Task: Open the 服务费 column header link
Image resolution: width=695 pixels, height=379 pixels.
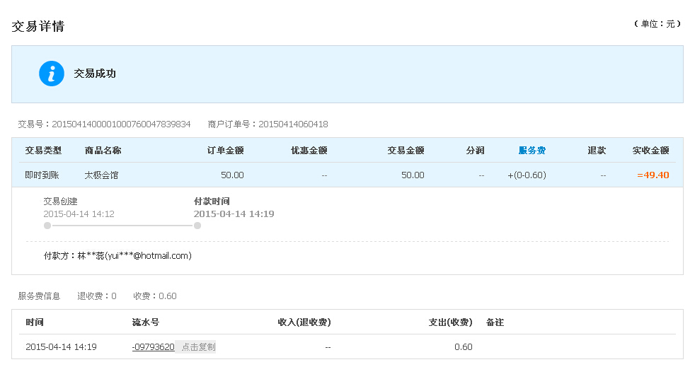Action: coord(532,151)
